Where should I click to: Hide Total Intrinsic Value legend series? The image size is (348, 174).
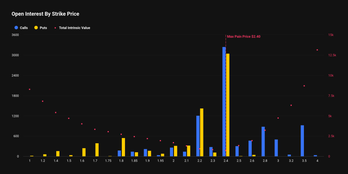pos(74,28)
